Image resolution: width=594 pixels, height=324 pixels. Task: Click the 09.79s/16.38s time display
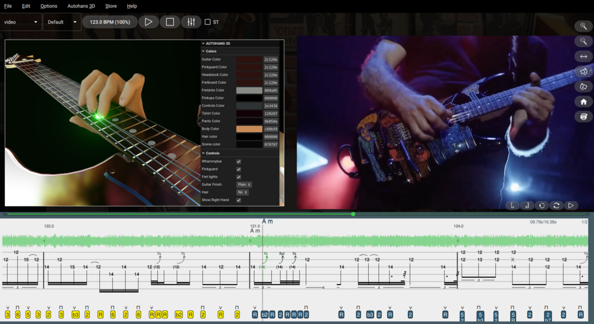543,222
